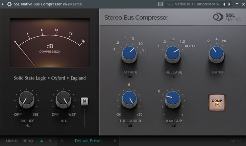Click the Threshold knob
Viewport: 246px width, 146px height.
[x=129, y=100]
